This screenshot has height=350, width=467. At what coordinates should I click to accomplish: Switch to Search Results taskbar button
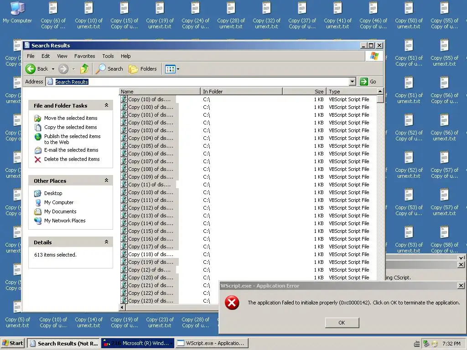click(63, 343)
